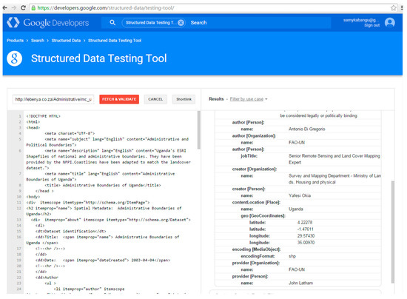The height and width of the screenshot is (299, 407).
Task: Click the results panel vertical scrollbar
Action: pos(393,232)
